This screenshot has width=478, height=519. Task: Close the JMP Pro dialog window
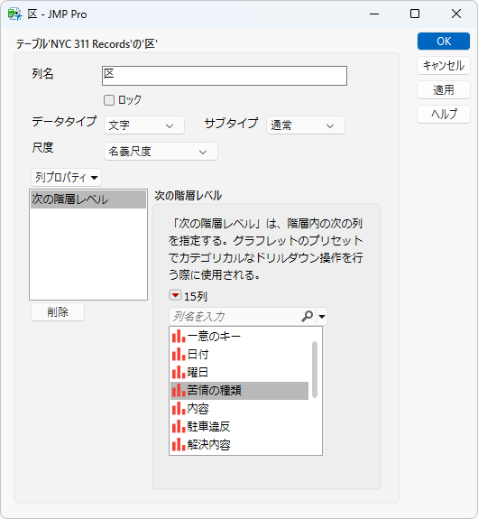(456, 14)
